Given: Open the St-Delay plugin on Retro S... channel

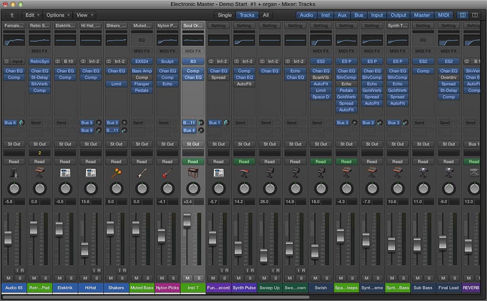Looking at the screenshot, I should point(39,77).
